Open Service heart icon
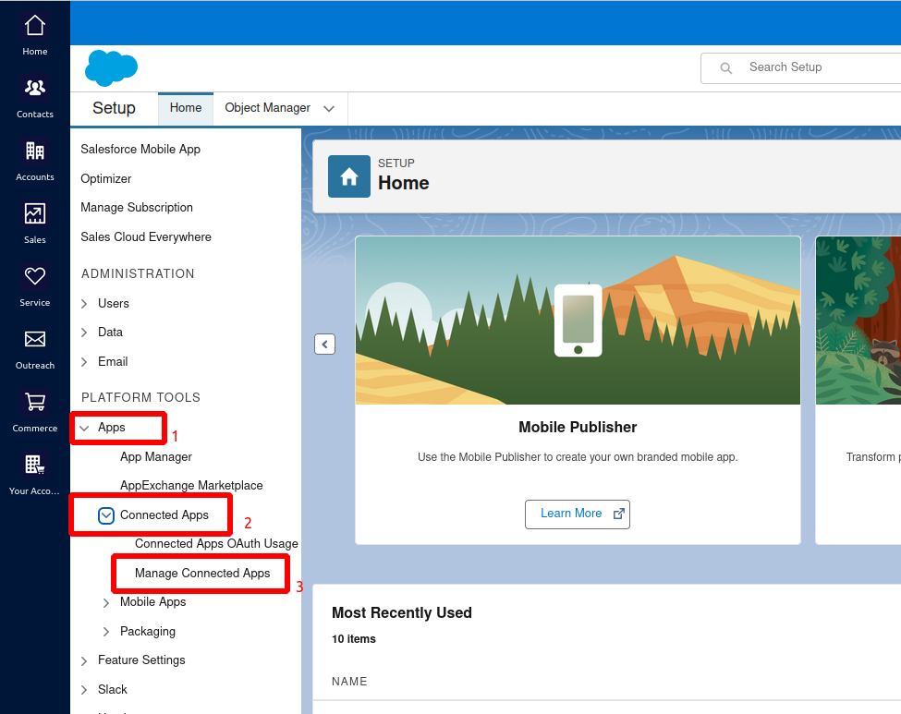 [x=34, y=276]
